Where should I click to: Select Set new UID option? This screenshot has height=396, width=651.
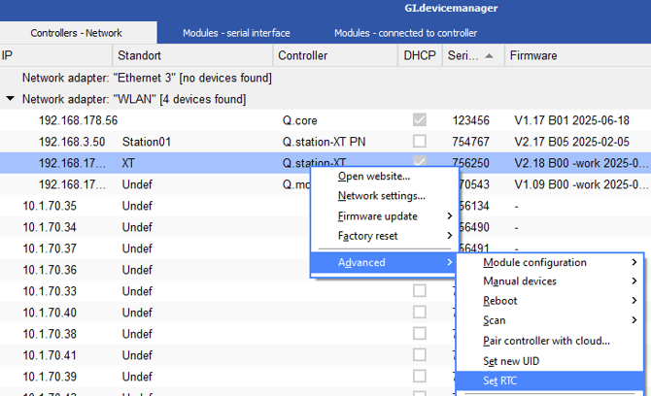[x=511, y=361]
